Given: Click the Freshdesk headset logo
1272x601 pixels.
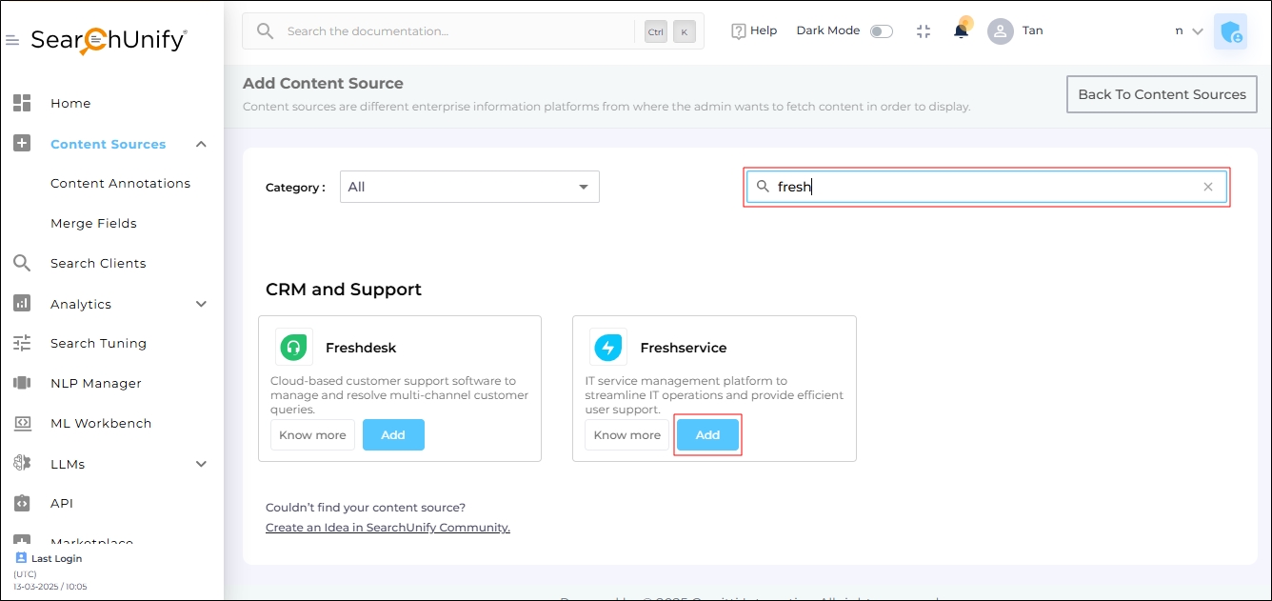Looking at the screenshot, I should 293,348.
